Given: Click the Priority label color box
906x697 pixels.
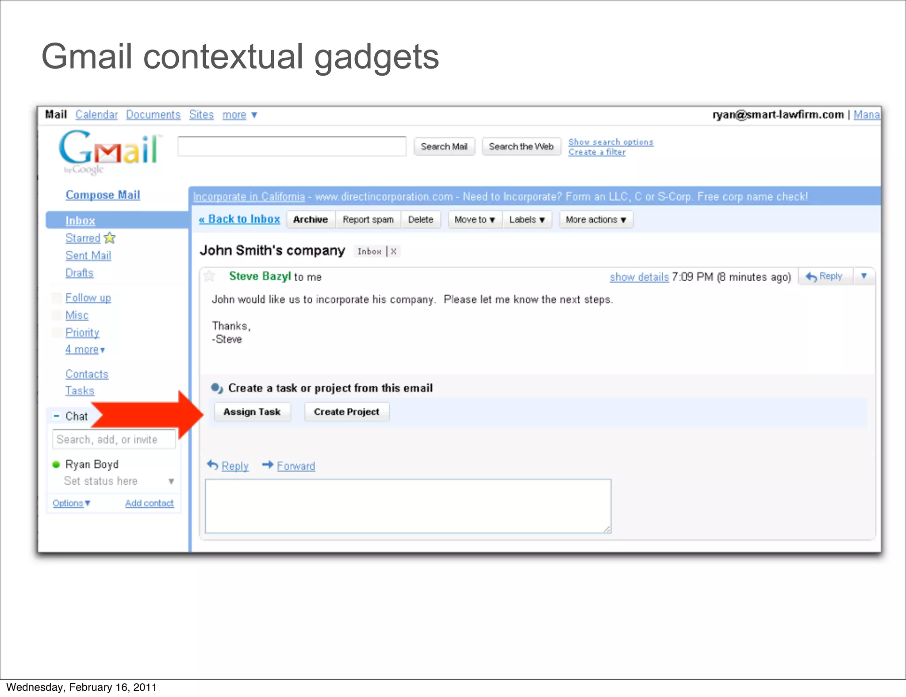Looking at the screenshot, I should [x=57, y=333].
